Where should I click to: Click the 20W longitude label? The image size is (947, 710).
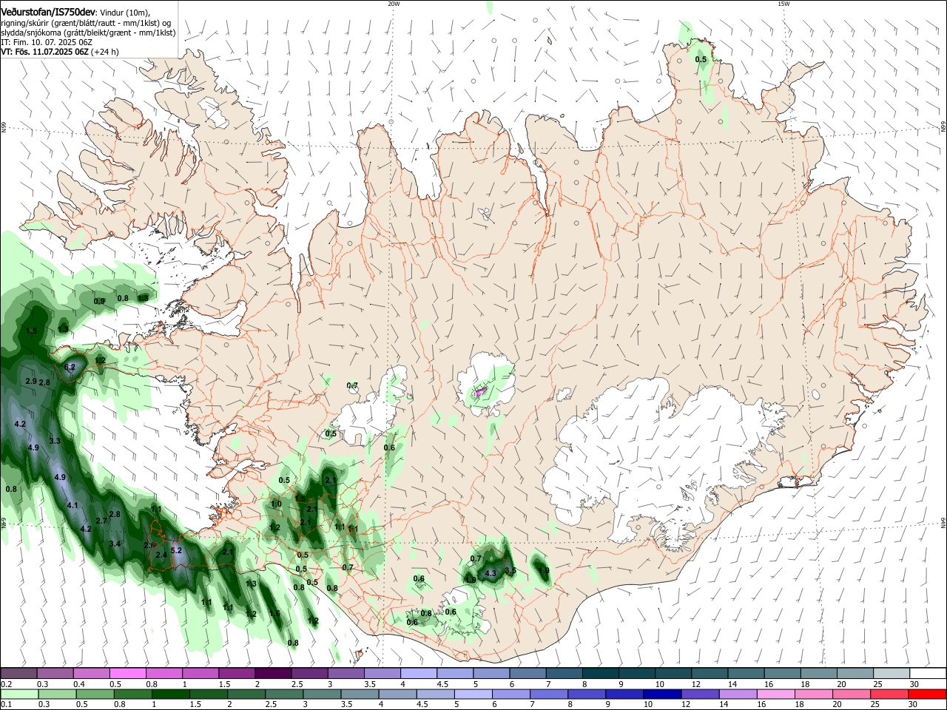coord(394,4)
